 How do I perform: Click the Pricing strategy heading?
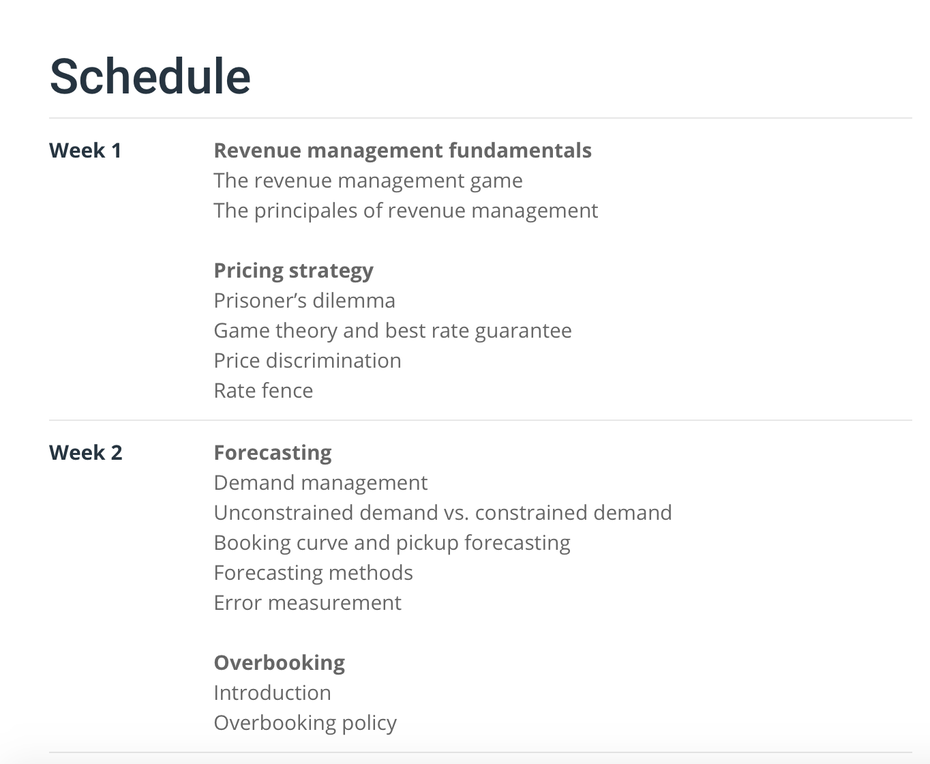coord(293,271)
